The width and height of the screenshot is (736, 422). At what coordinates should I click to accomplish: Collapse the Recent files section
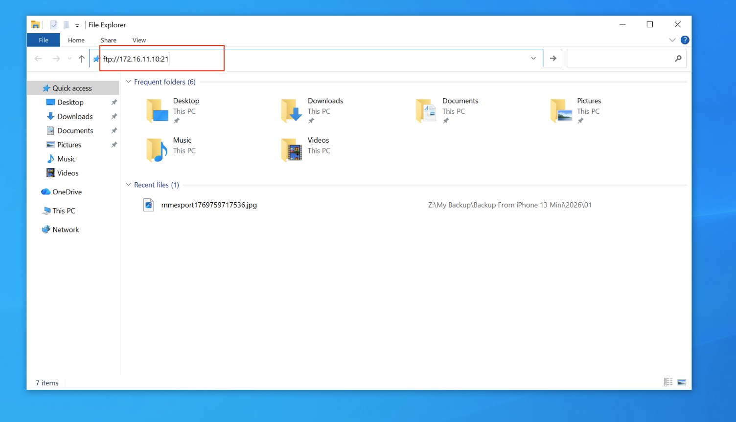[x=129, y=185]
